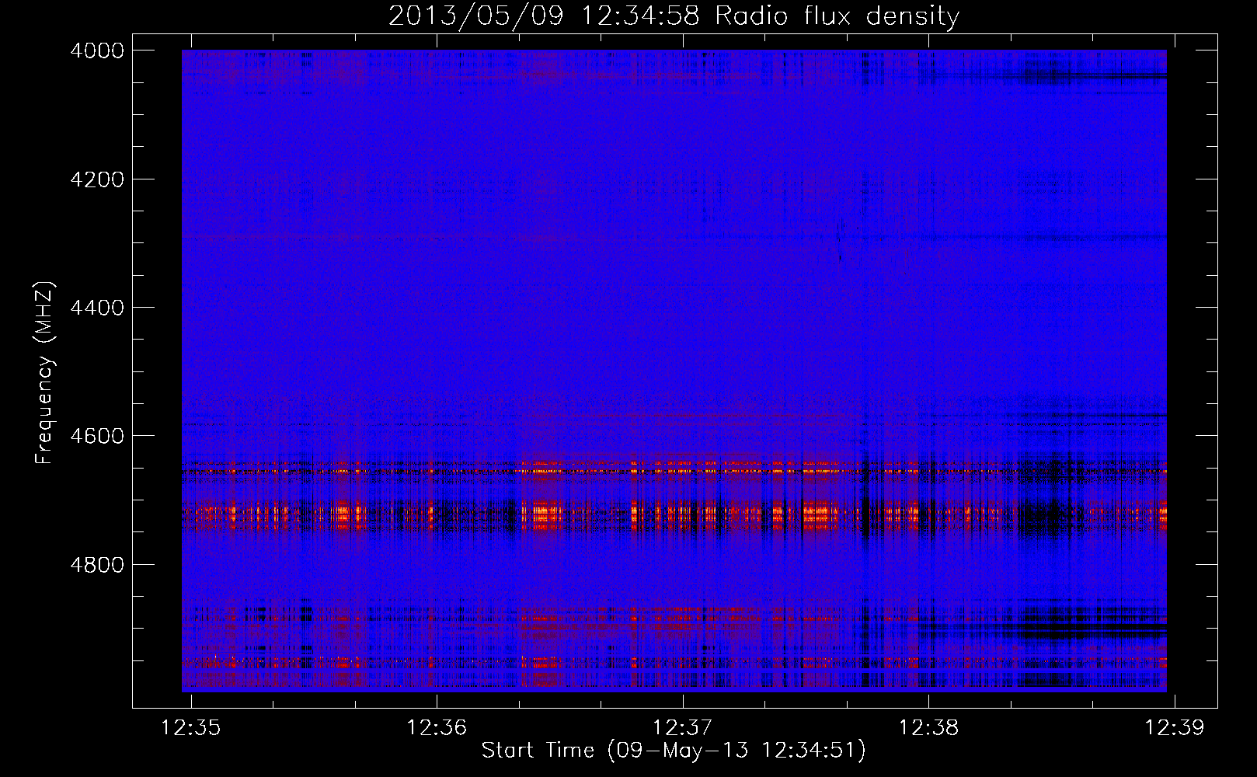Click the 12:36 time tick label
Screen dimensions: 1257x777
point(437,727)
